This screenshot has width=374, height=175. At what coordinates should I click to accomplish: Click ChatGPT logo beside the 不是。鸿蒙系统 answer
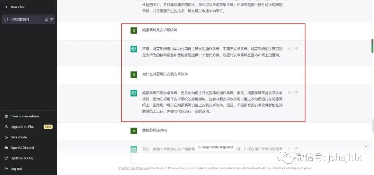pos(134,49)
